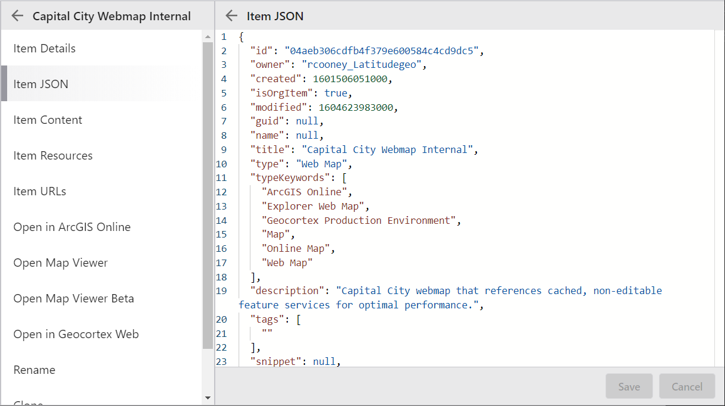Click the "Explorer Web Map" keyword
This screenshot has width=725, height=406.
313,206
